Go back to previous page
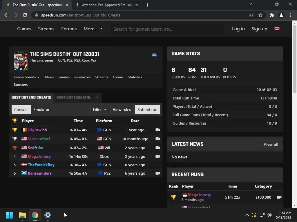 (6, 15)
